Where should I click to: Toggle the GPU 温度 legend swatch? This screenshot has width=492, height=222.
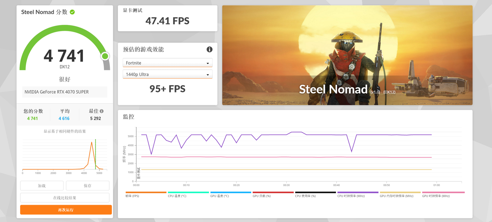click(x=231, y=192)
